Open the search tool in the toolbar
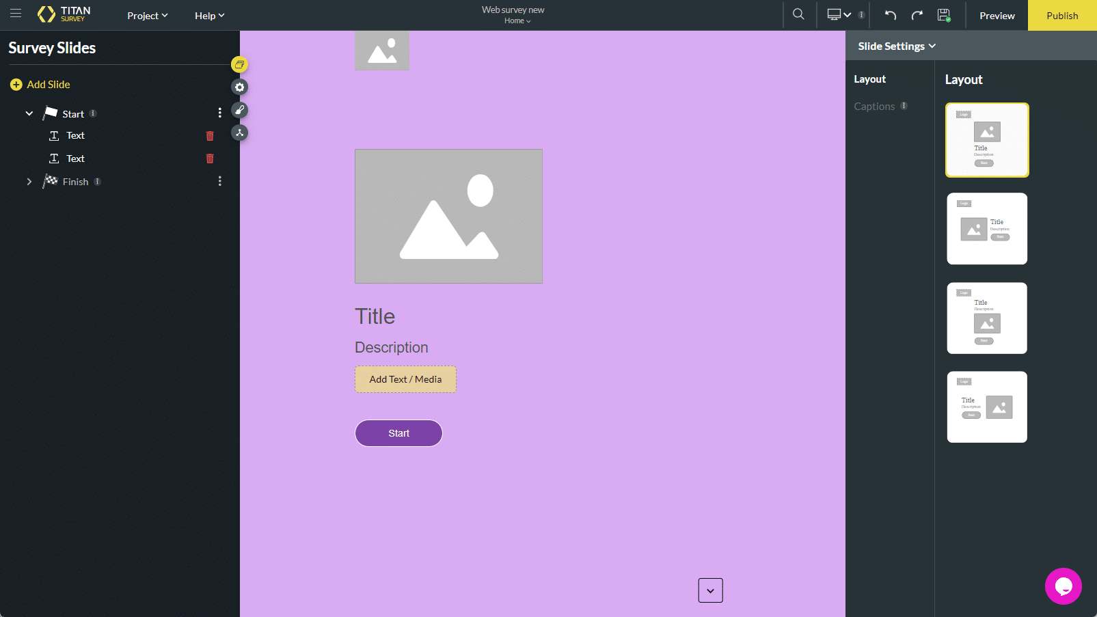Screen dimensions: 1097x617 point(798,14)
